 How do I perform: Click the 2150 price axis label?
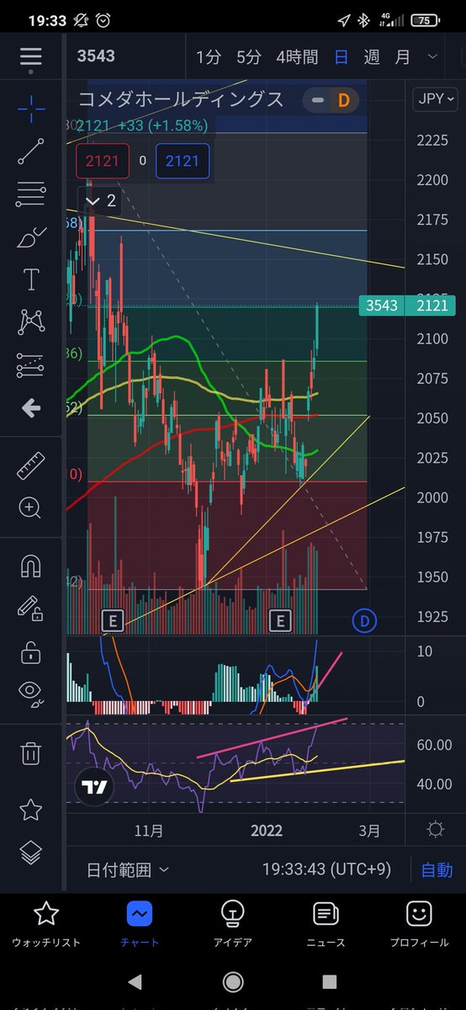point(432,259)
